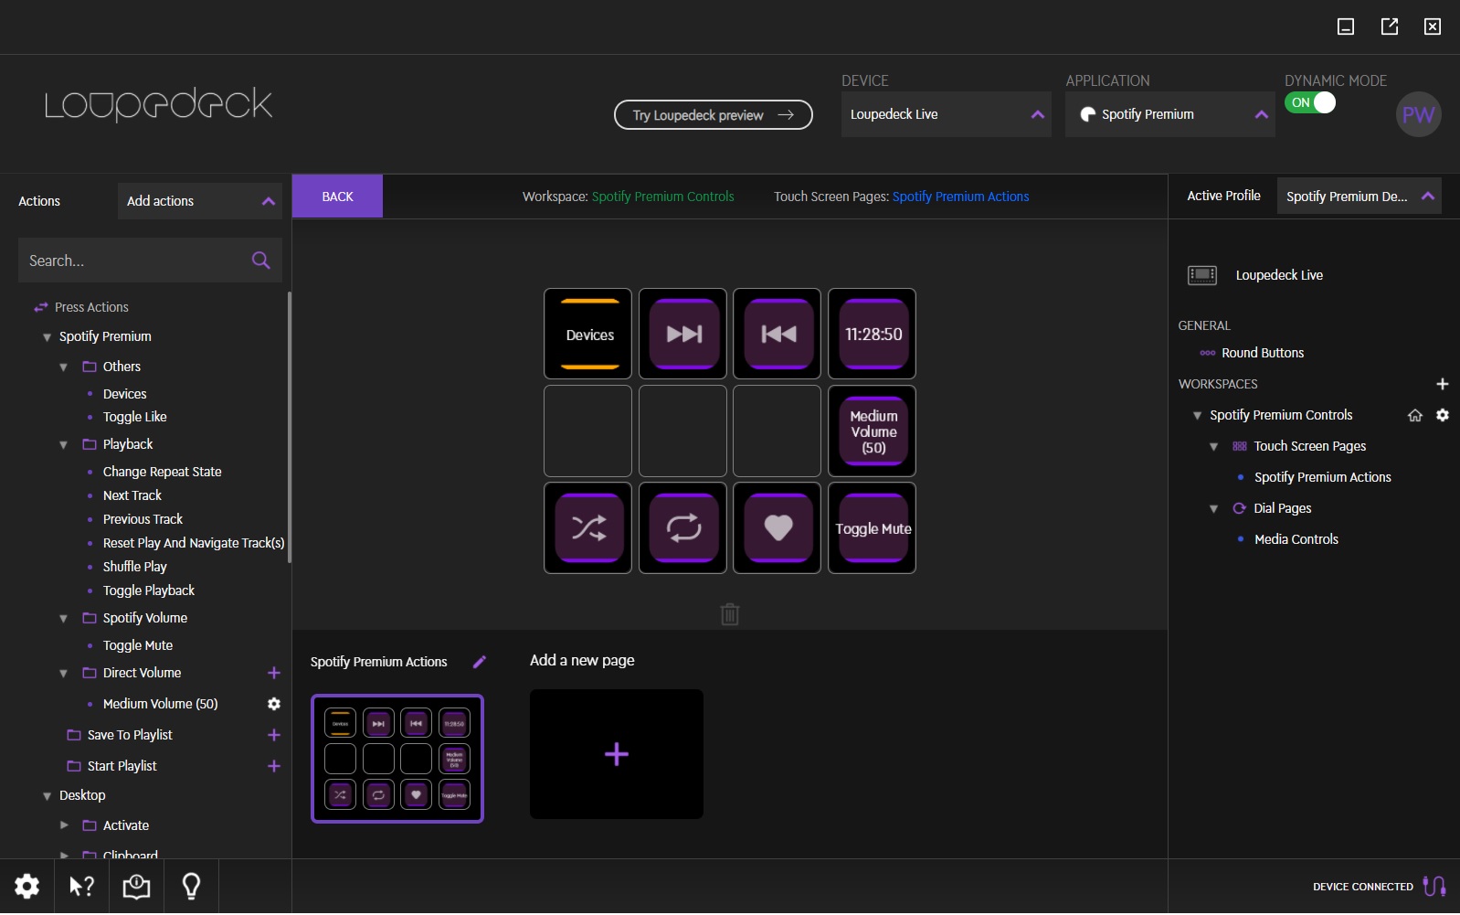Select the Previous Track grid button
The width and height of the screenshot is (1460, 915).
click(x=778, y=334)
